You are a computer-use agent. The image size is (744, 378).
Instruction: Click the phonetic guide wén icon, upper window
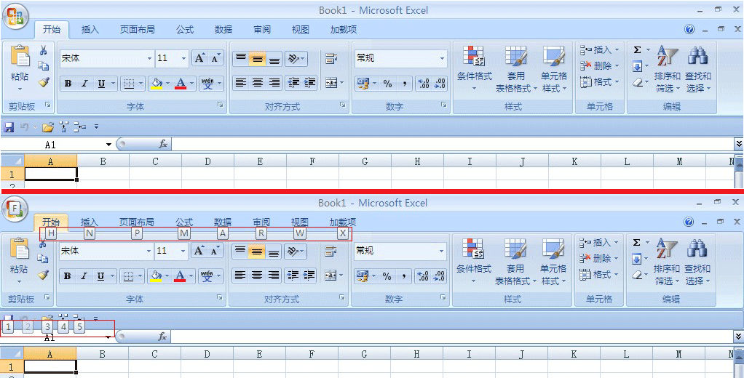tap(207, 84)
